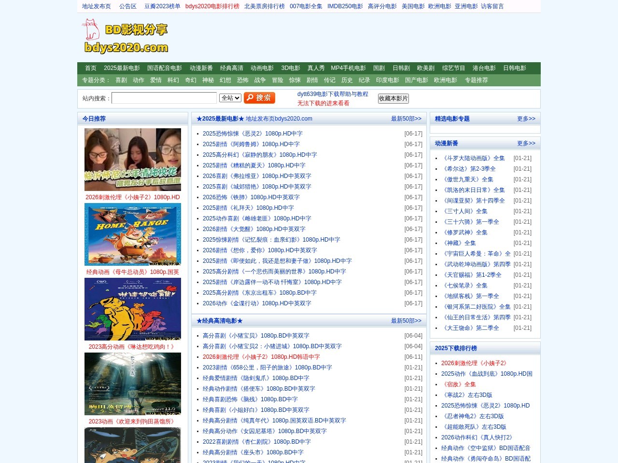
Task: Open 2026动作科幻《真人快打2》 ranking link
Action: click(477, 437)
